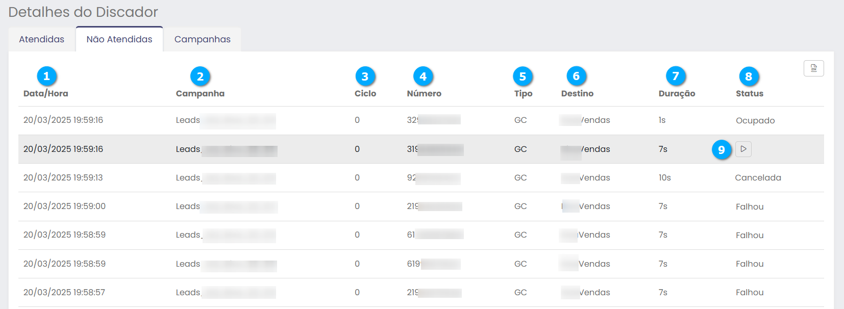The image size is (844, 309).
Task: Click the blue badge numbered 9
Action: [722, 149]
